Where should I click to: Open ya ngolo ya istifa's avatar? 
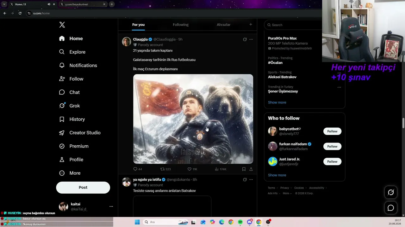click(127, 182)
